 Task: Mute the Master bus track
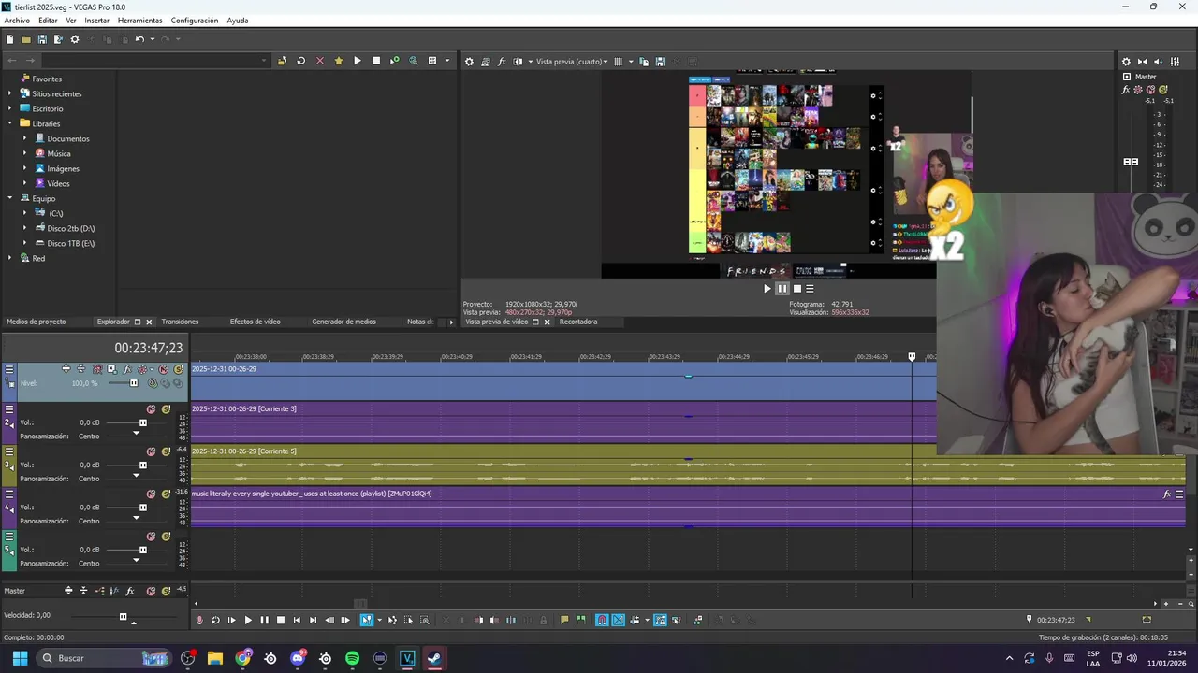[x=151, y=591]
